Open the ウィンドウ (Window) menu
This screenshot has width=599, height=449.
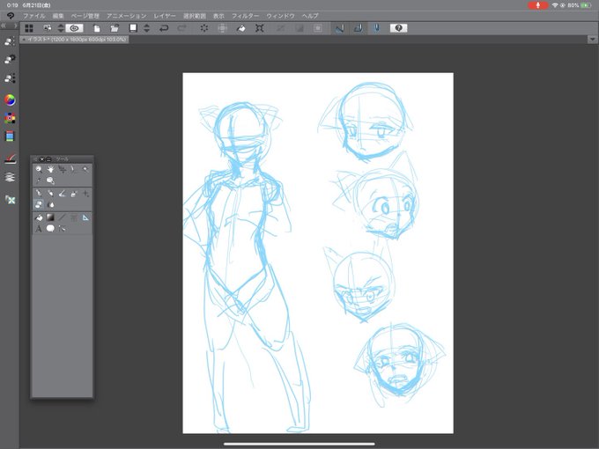[x=280, y=16]
